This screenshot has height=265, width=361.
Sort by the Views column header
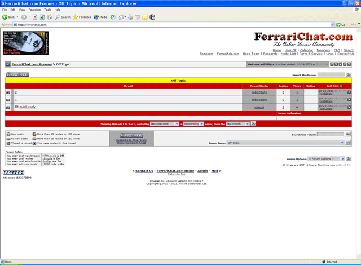297,86
